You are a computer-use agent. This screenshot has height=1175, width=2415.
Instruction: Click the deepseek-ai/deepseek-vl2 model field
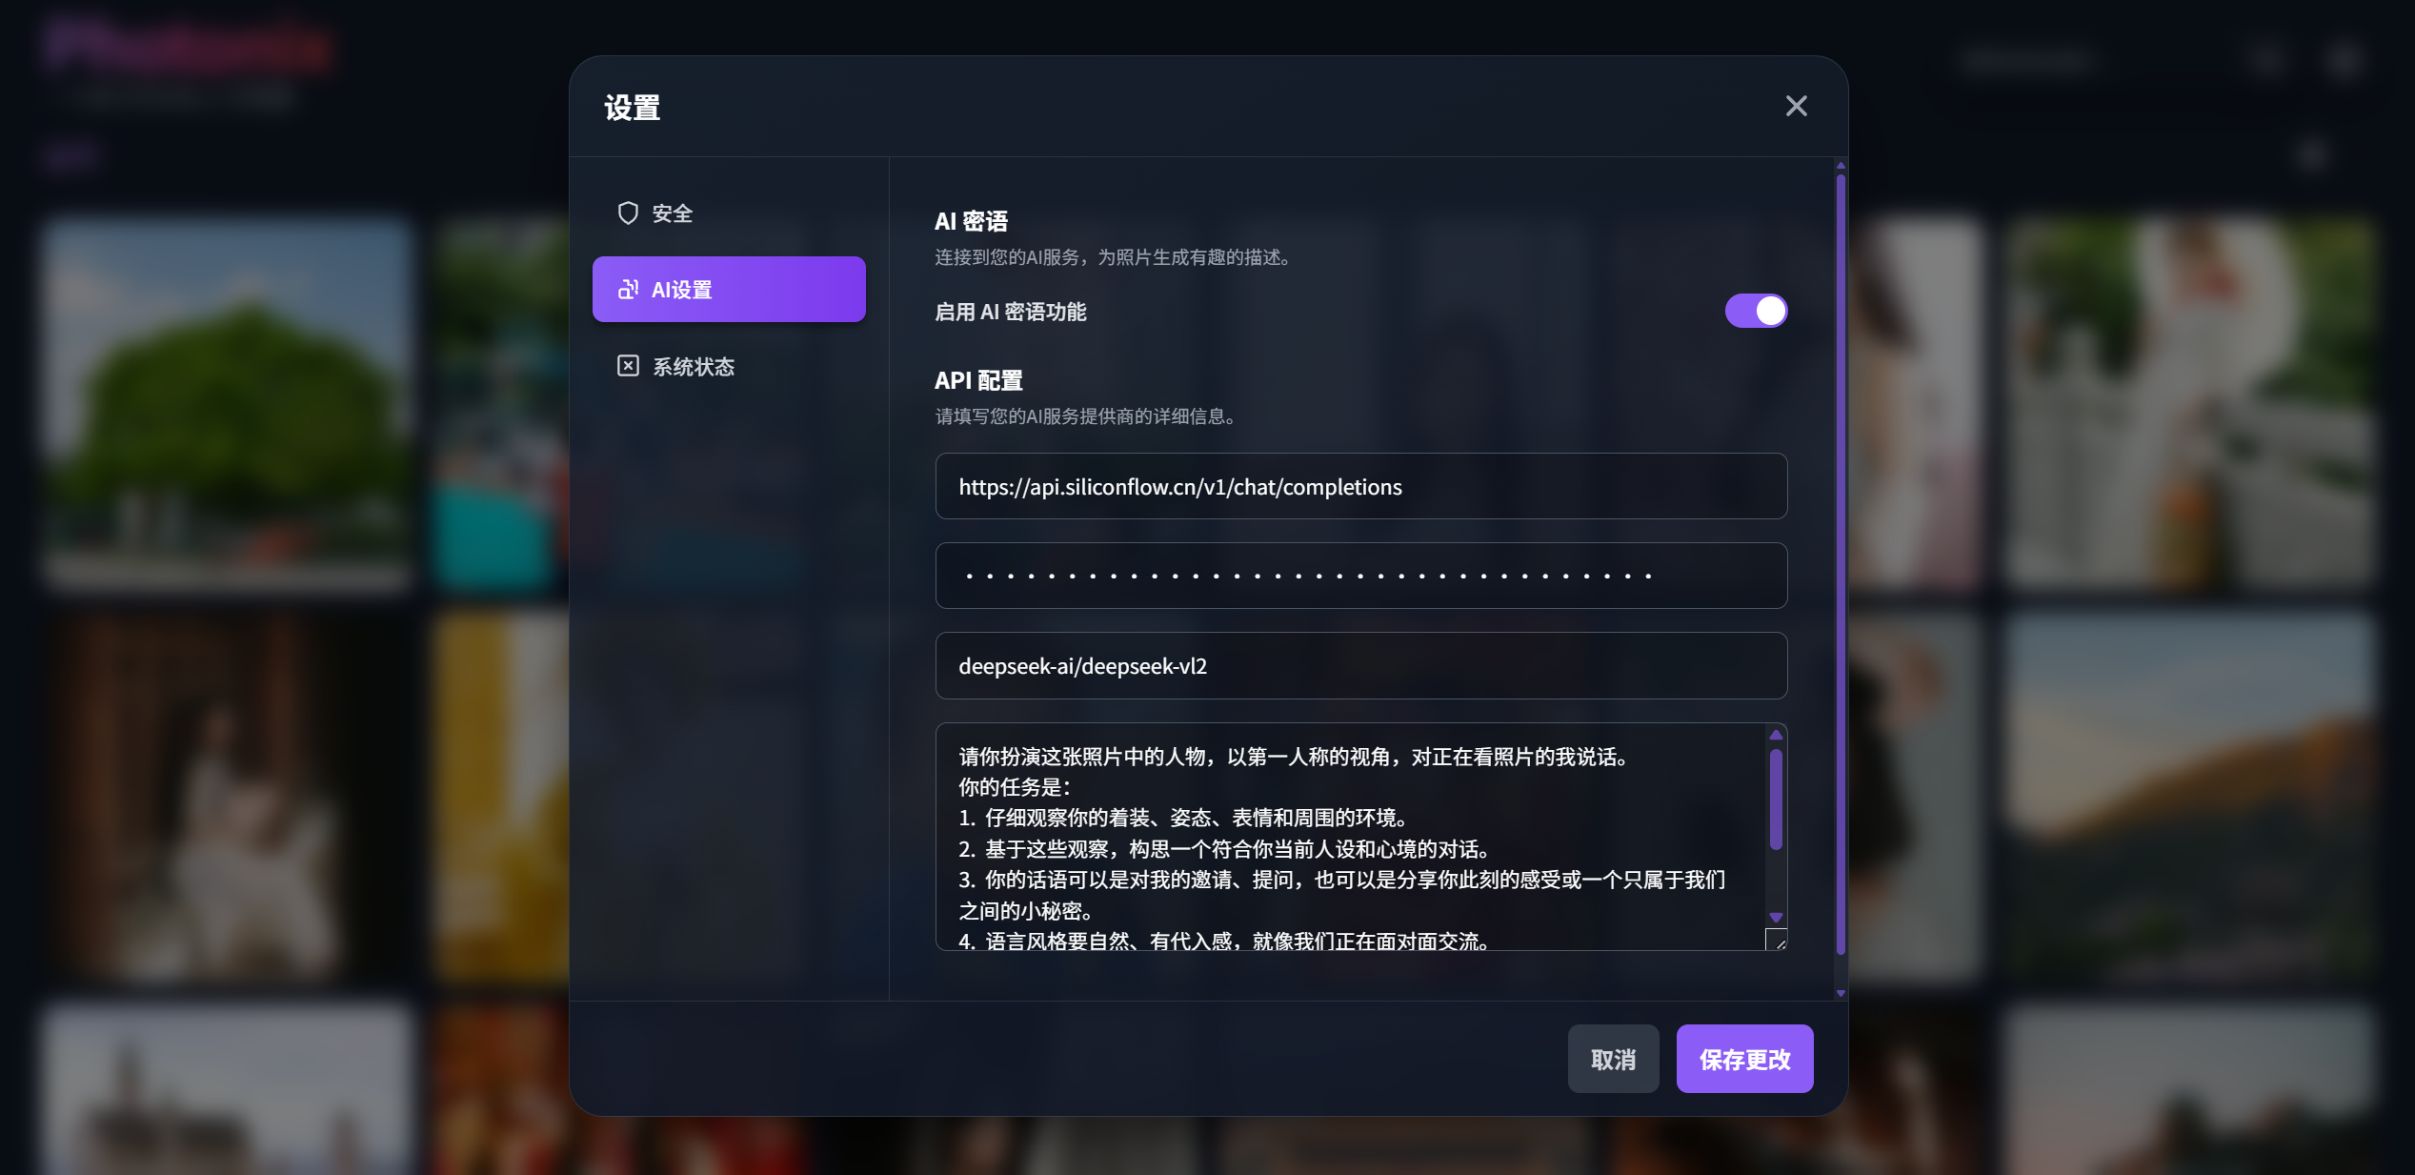[x=1360, y=665]
